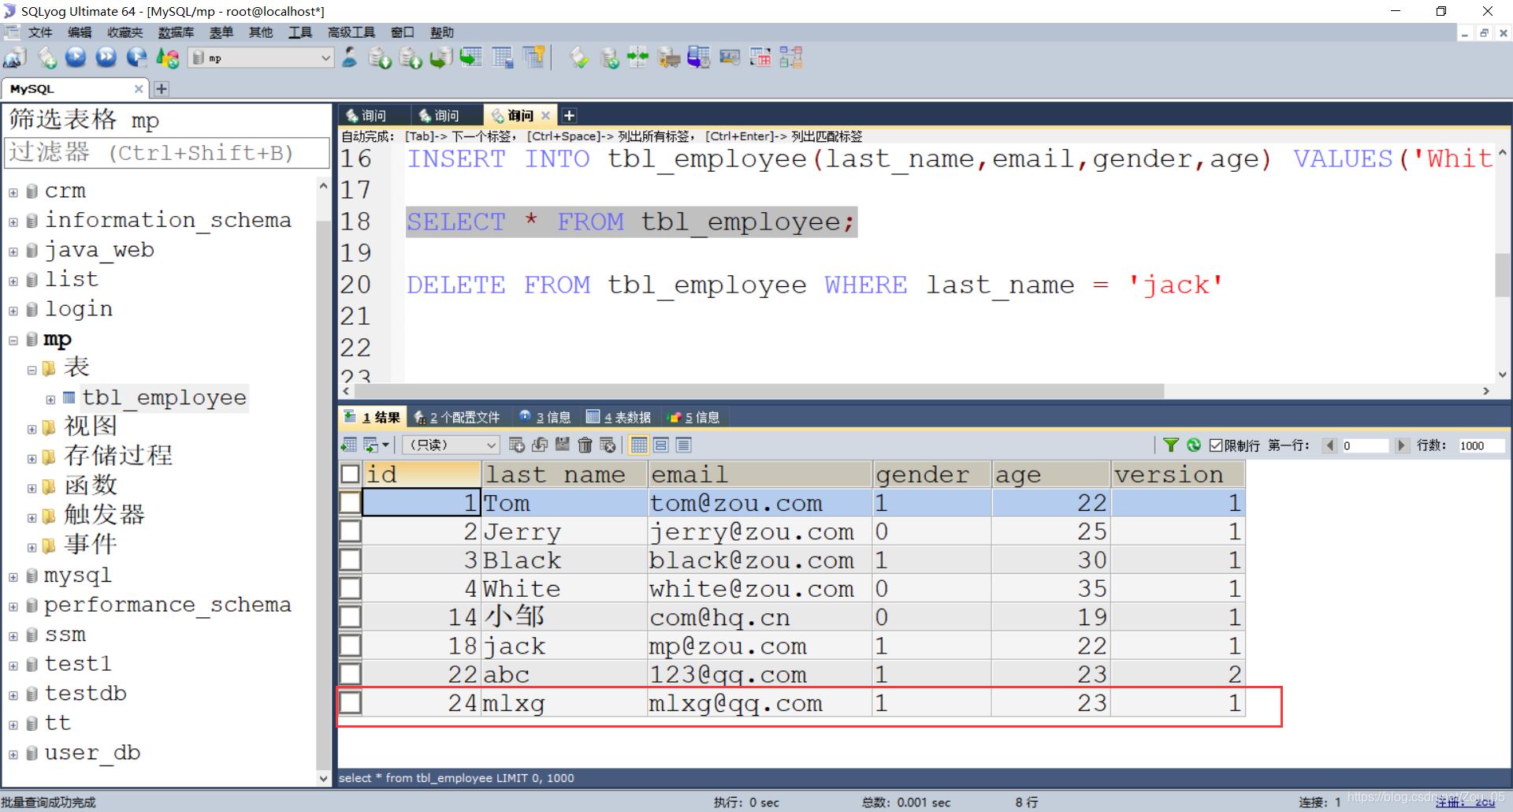Click the 过滤器 filter input field

(x=167, y=153)
